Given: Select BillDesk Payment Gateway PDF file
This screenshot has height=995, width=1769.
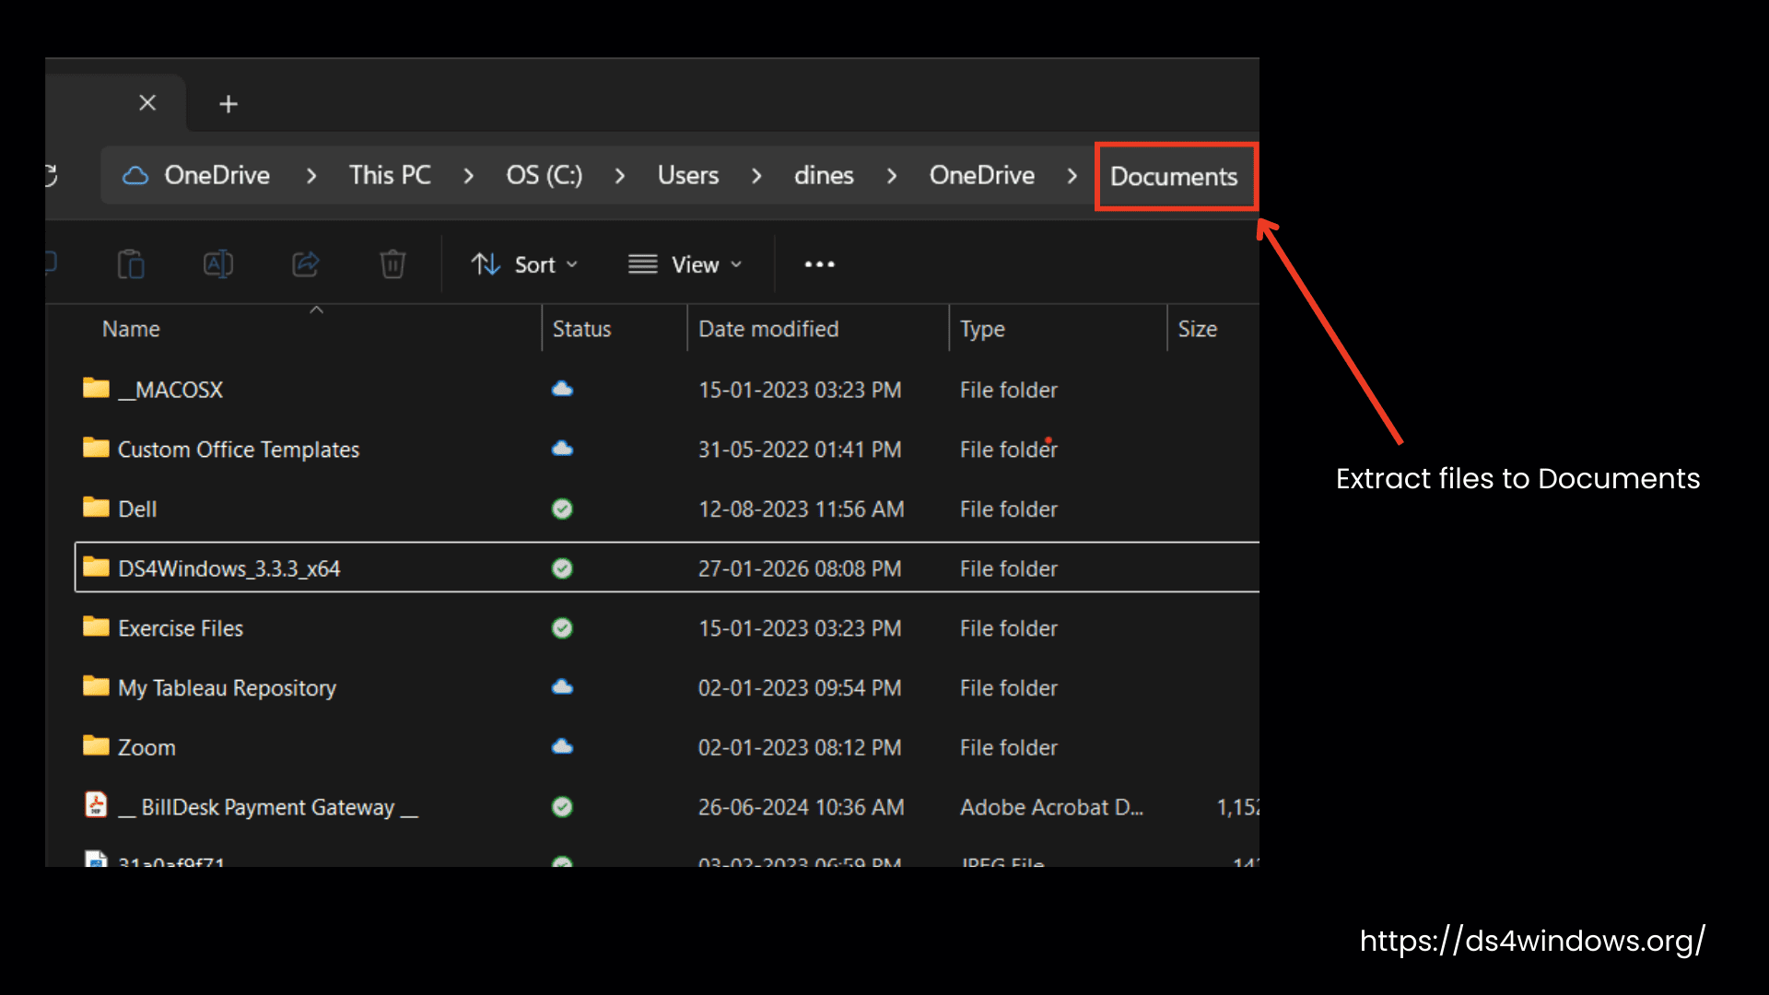Looking at the screenshot, I should coord(667,807).
